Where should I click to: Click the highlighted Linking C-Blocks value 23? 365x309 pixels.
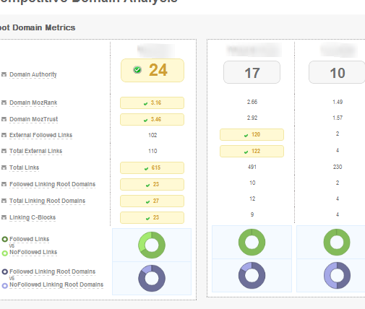coord(152,218)
